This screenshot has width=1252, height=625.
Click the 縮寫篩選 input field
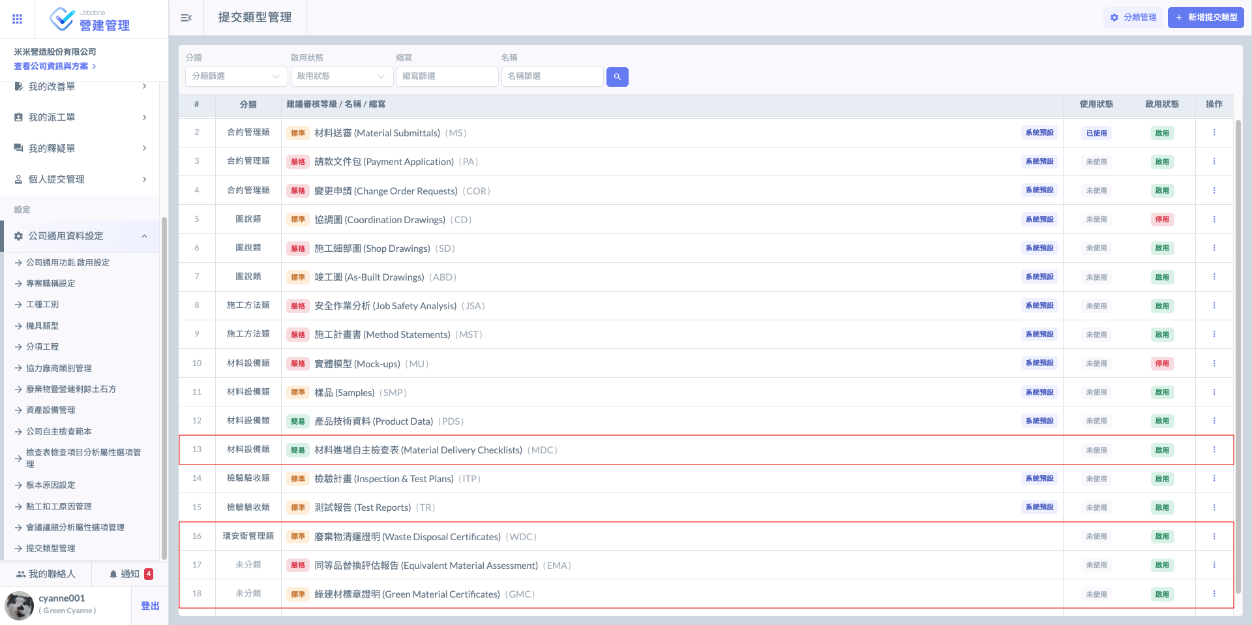[x=447, y=76]
